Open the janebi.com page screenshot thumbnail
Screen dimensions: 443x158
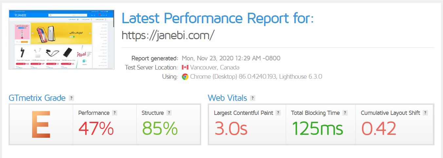pyautogui.click(x=62, y=39)
